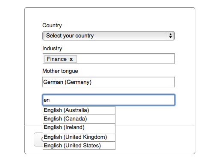Click the partially hidden button behind suggestions

38,139
